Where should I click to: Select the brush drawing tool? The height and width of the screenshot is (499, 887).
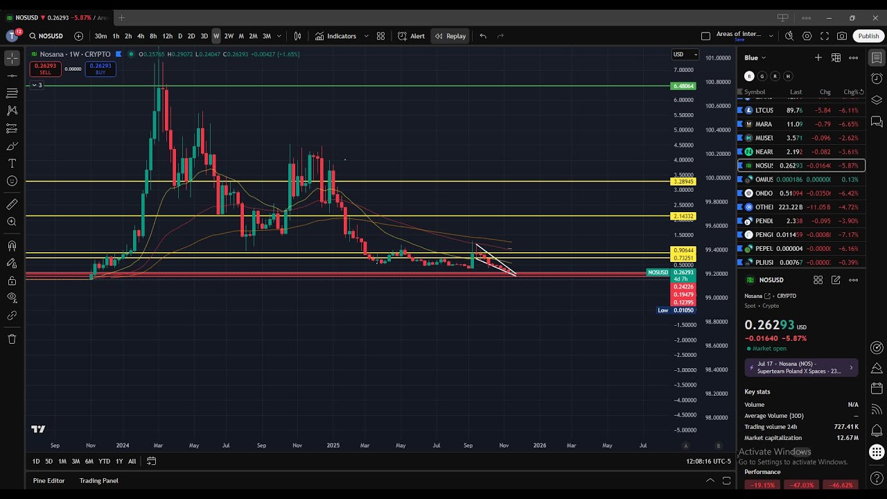coord(12,146)
